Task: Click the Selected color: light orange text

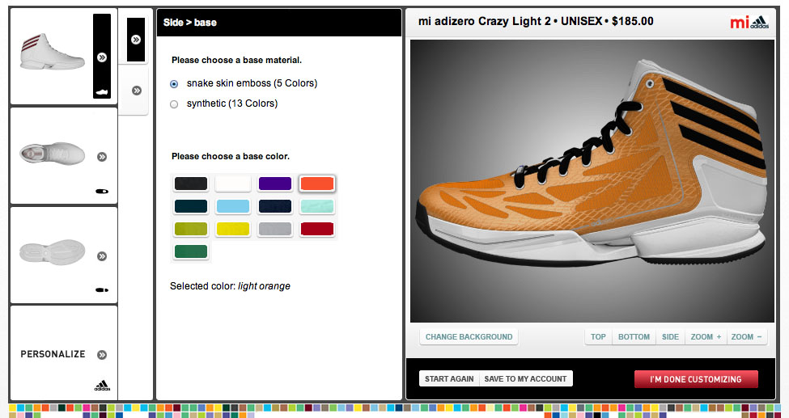Action: click(230, 286)
